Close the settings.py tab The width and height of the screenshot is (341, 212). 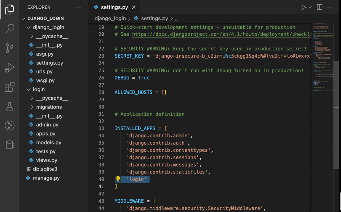[x=134, y=7]
